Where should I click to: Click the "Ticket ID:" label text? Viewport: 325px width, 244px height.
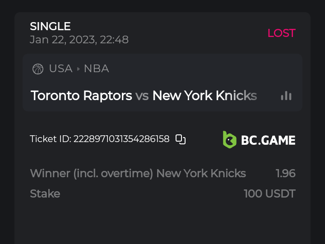point(50,139)
